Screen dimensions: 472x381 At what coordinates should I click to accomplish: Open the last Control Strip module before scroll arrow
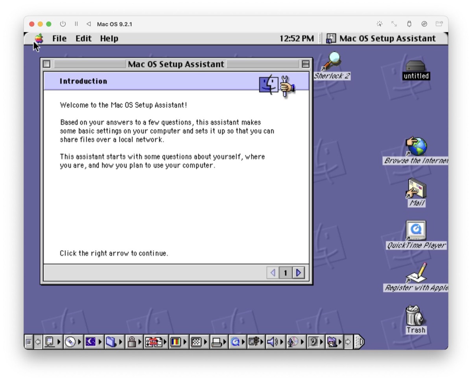(335, 342)
